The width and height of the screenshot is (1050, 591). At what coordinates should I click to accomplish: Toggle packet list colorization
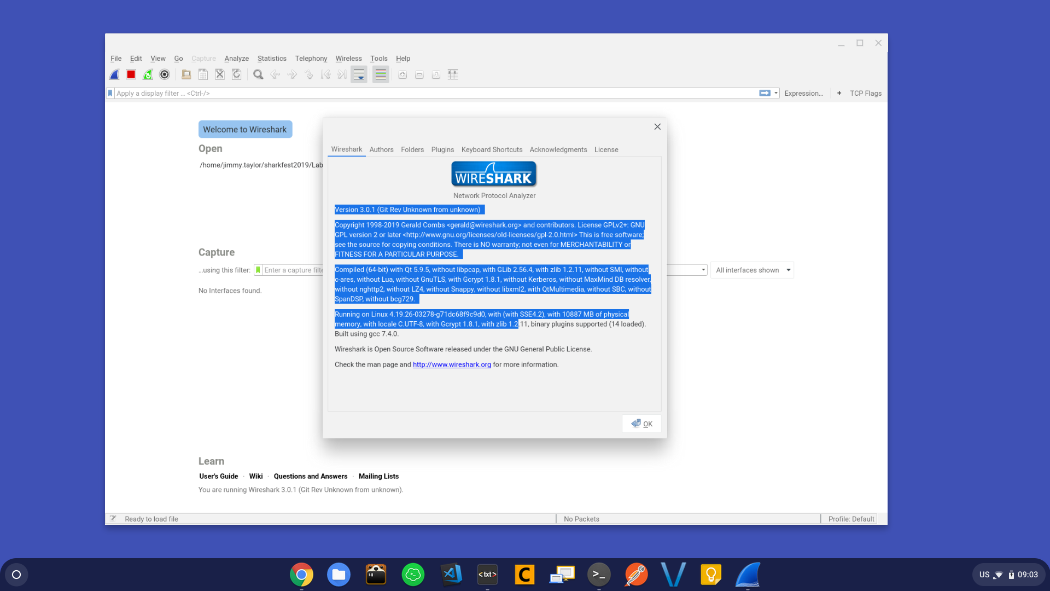381,74
